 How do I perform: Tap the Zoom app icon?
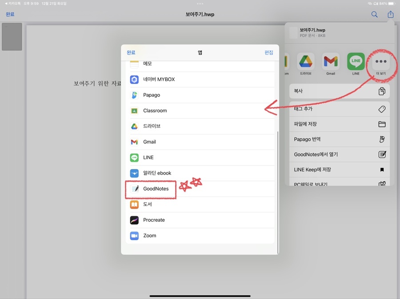click(x=134, y=236)
